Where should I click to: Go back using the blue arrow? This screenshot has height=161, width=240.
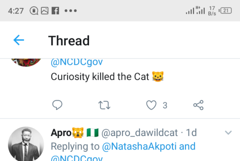pos(19,40)
